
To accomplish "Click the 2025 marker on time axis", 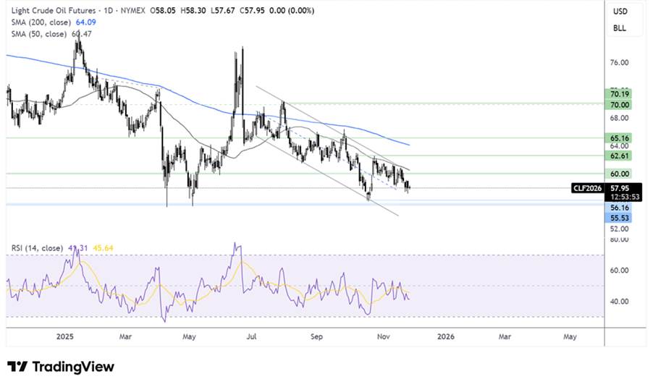I will (x=65, y=336).
